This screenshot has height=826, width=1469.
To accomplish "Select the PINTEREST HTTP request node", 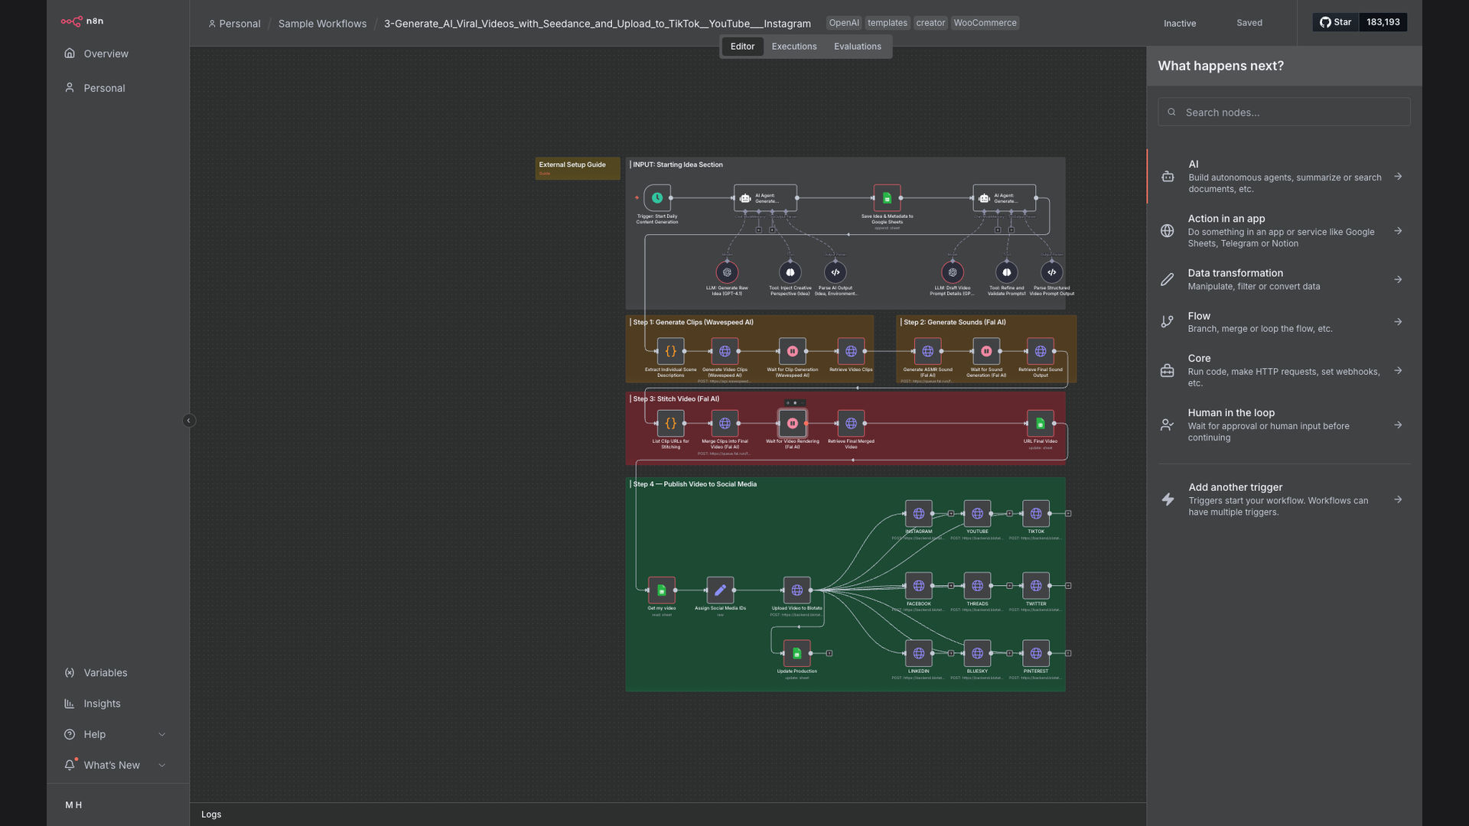I will tap(1036, 653).
